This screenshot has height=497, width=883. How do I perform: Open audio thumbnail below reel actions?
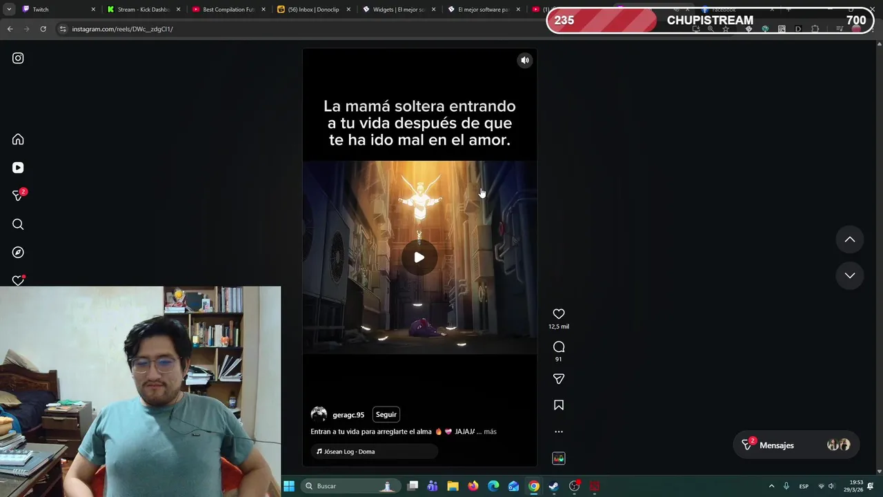(559, 458)
